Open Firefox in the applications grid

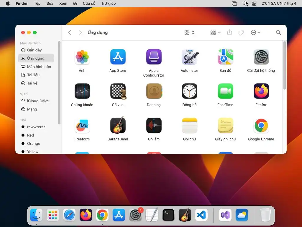(x=261, y=91)
